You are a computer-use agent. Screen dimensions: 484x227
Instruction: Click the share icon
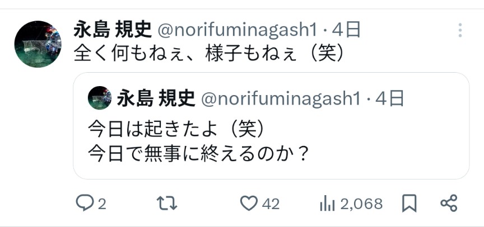[449, 204]
